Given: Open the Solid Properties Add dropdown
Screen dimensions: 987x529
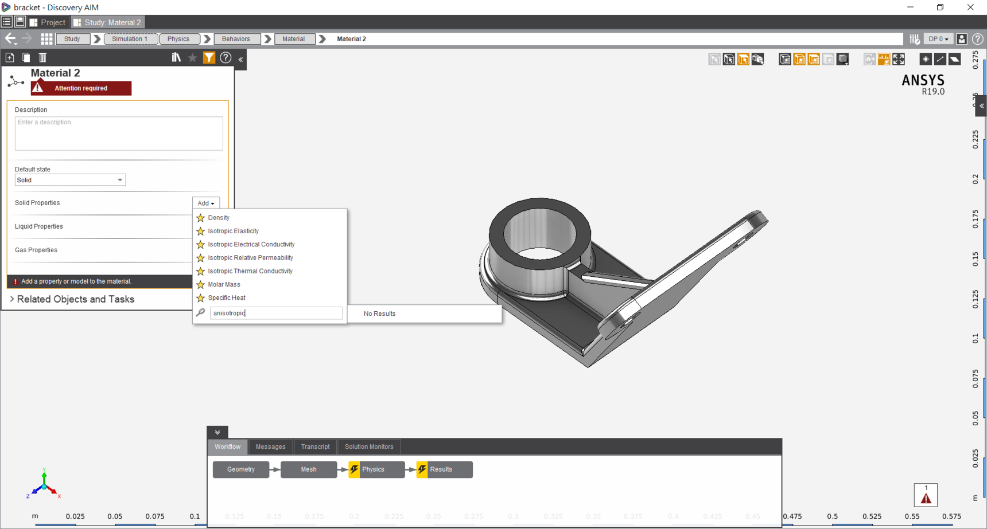Looking at the screenshot, I should (205, 203).
